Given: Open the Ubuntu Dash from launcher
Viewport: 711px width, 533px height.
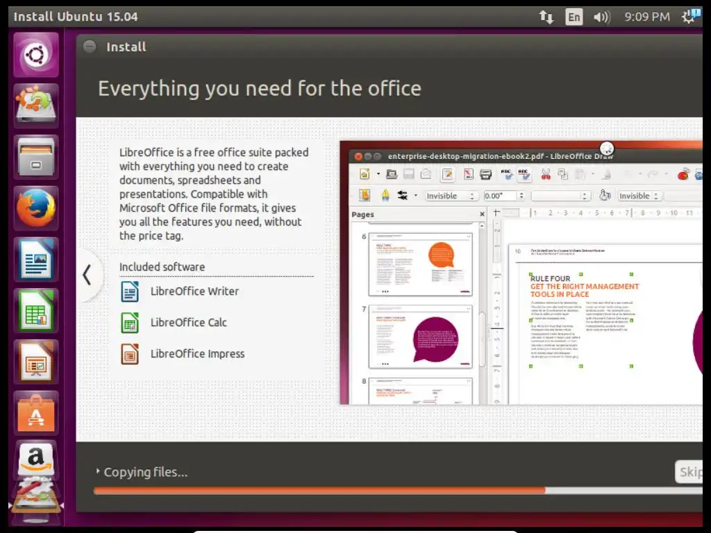Looking at the screenshot, I should point(36,55).
